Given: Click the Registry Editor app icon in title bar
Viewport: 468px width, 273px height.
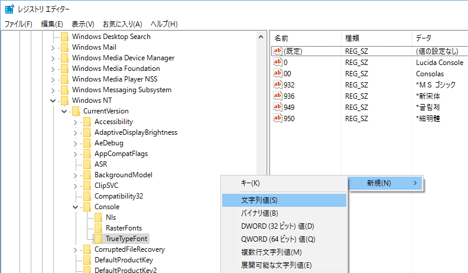Looking at the screenshot, I should [10, 9].
